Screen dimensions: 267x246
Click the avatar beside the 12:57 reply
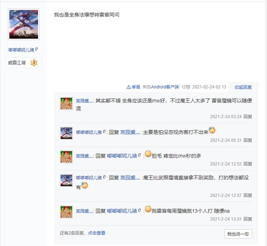click(66, 180)
